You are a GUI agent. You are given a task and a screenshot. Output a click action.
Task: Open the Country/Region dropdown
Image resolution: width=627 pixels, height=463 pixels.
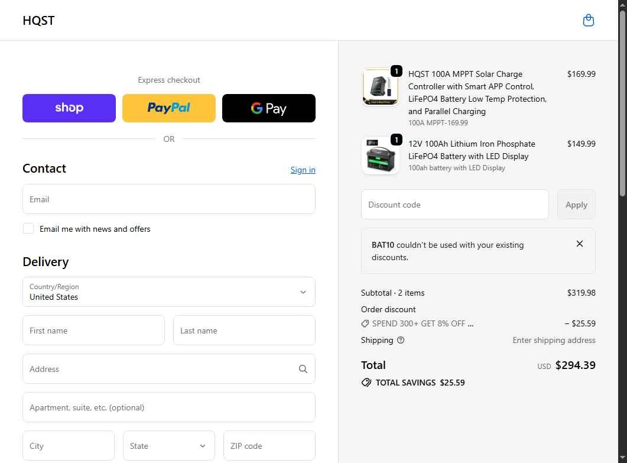point(169,292)
